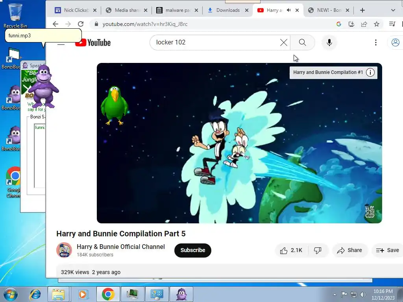Dislike the video with thumbs down
The width and height of the screenshot is (403, 302).
coord(318,250)
